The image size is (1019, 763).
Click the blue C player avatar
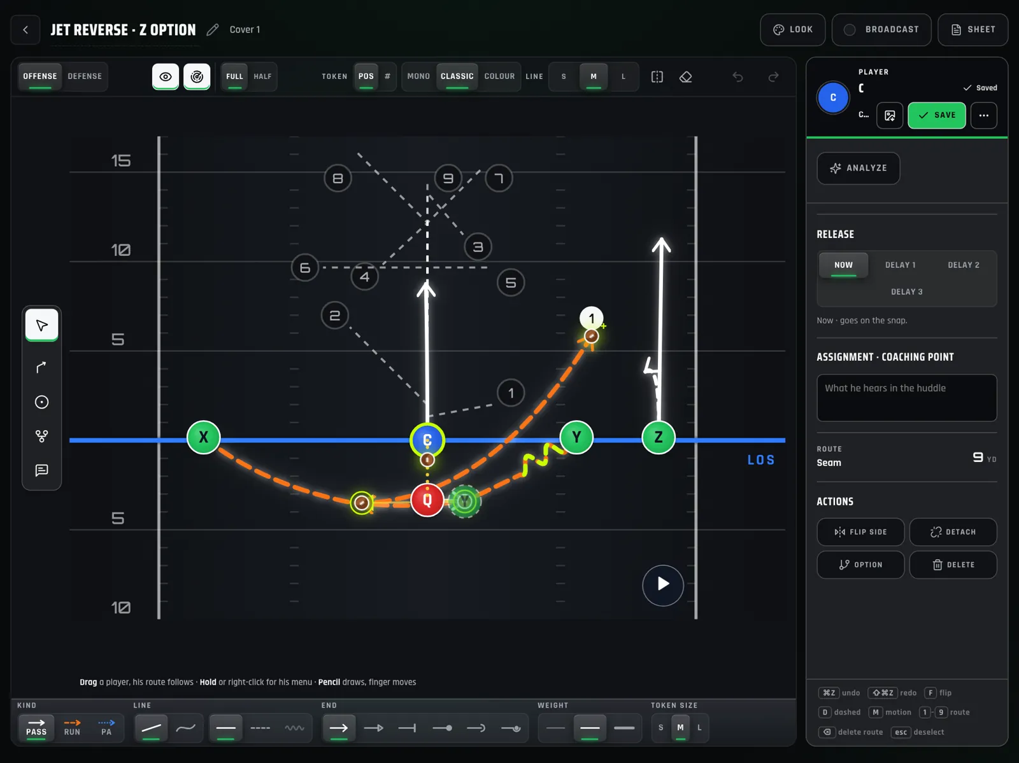coord(833,97)
